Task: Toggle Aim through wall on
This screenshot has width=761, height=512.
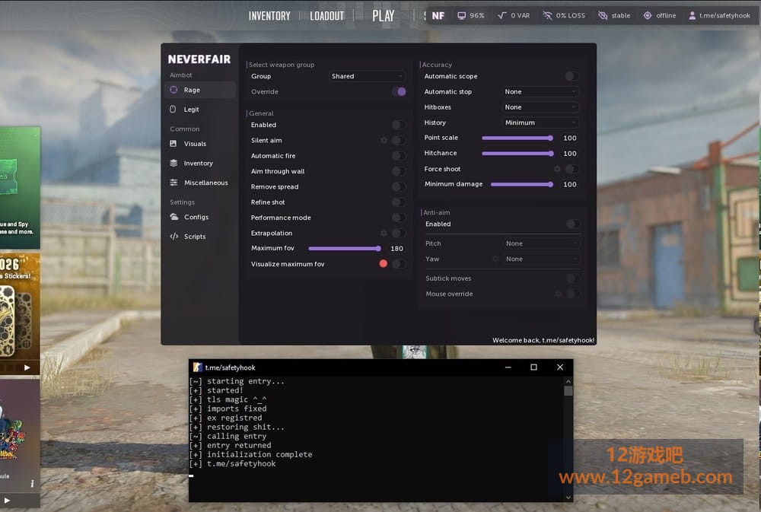Action: [399, 171]
